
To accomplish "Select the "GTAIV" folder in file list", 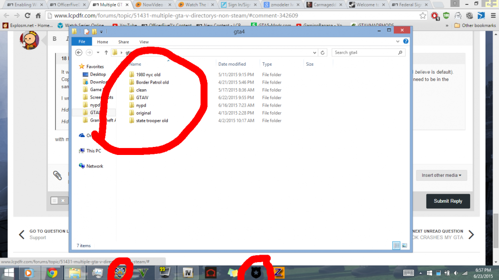I will (142, 98).
